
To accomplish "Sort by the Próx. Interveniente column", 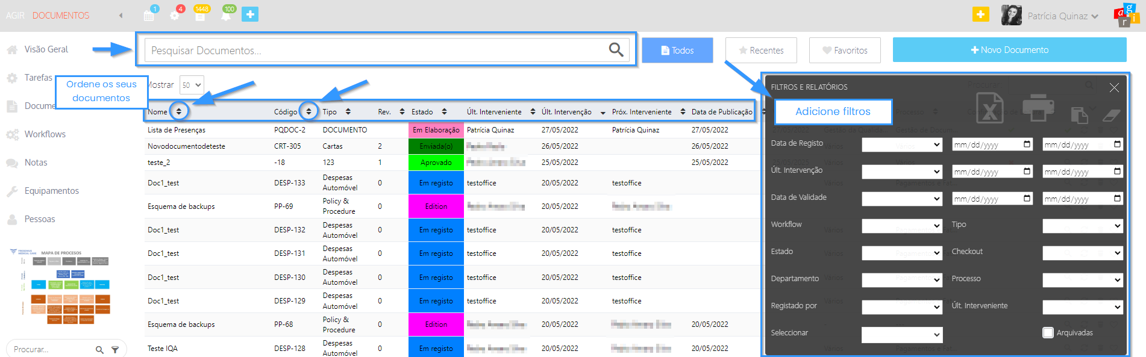I will pyautogui.click(x=683, y=111).
